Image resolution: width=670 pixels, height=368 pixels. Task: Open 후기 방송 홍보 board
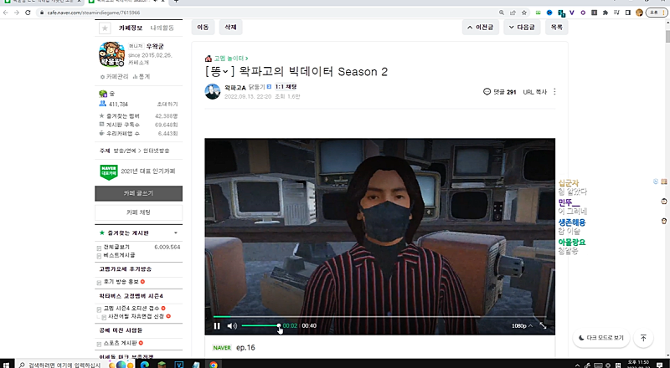pos(121,282)
